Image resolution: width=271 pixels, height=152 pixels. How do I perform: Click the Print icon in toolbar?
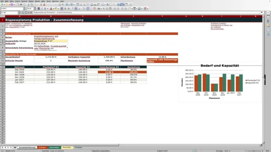click(21, 5)
